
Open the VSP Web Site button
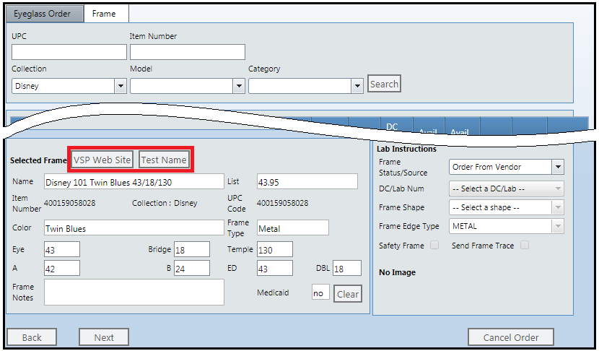click(102, 160)
